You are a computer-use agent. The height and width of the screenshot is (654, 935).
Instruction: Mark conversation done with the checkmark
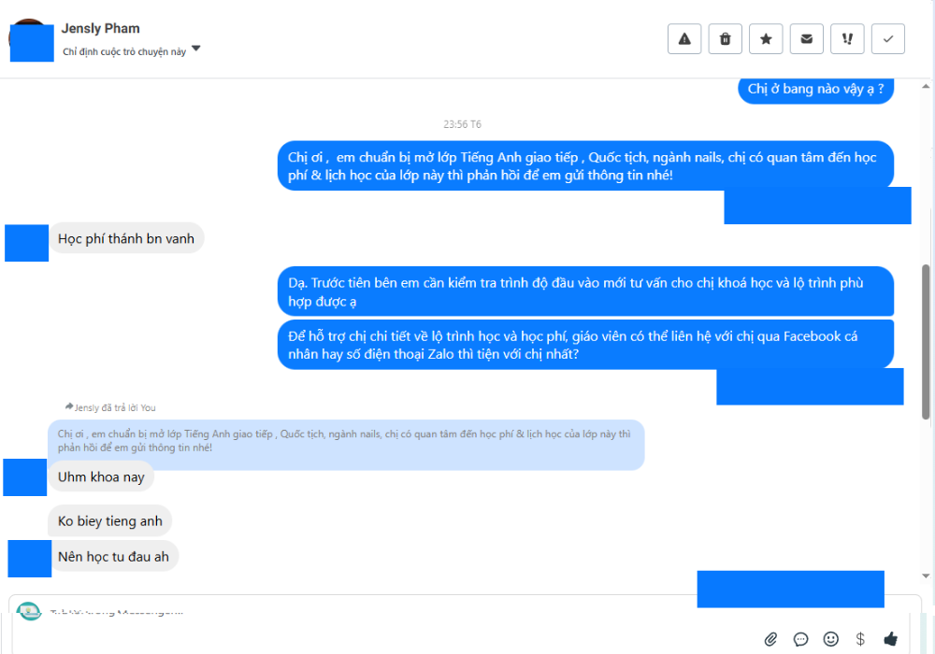pyautogui.click(x=888, y=39)
